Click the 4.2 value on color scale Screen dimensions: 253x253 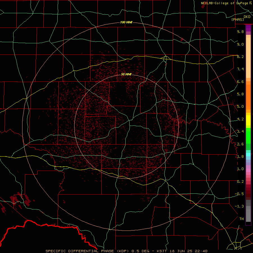[240, 119]
